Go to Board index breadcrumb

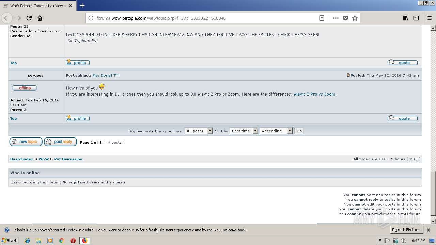[22, 159]
